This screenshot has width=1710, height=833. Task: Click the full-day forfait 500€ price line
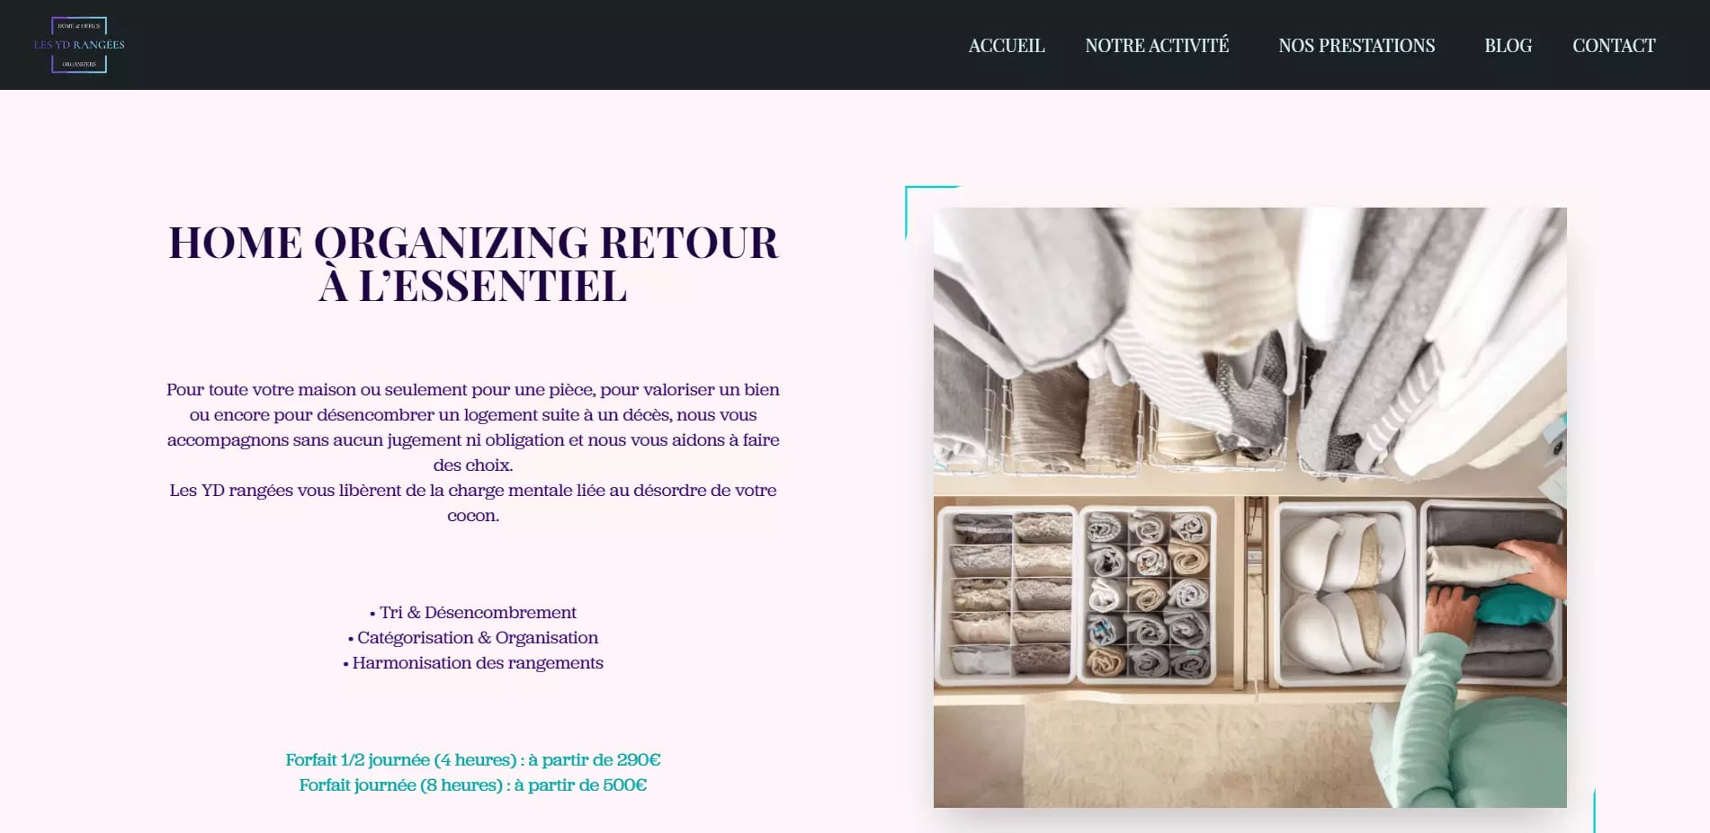coord(473,785)
